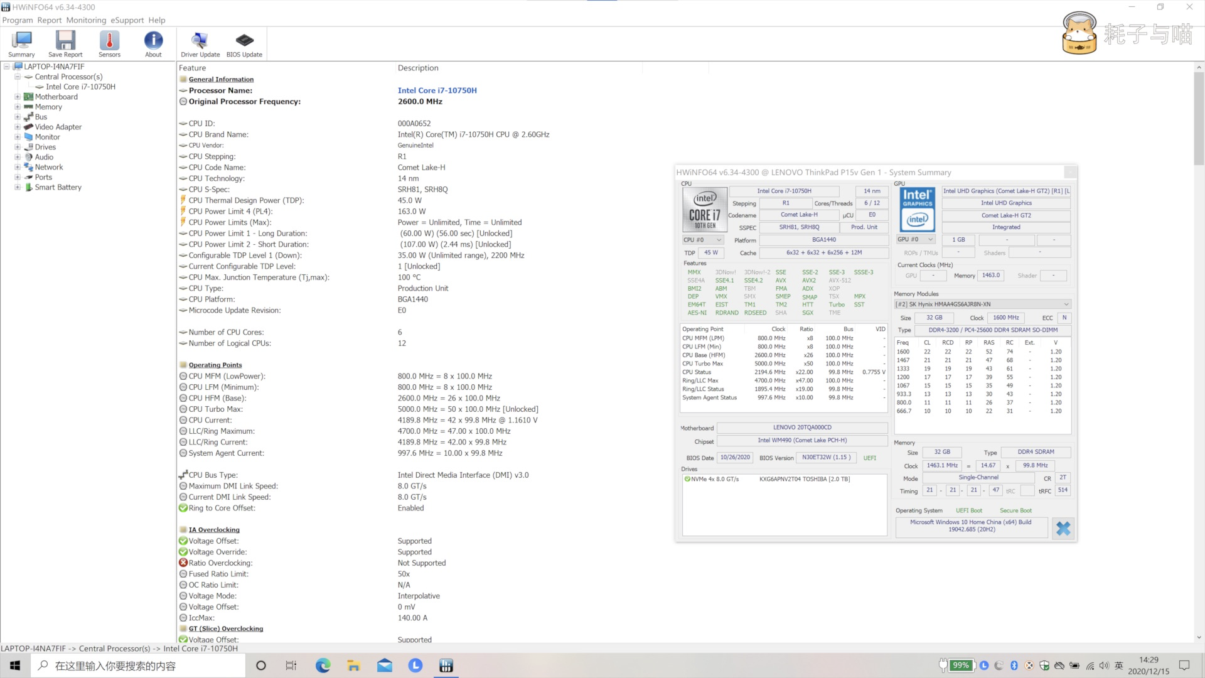1205x678 pixels.
Task: Click the Save Report floppy icon
Action: pyautogui.click(x=65, y=44)
